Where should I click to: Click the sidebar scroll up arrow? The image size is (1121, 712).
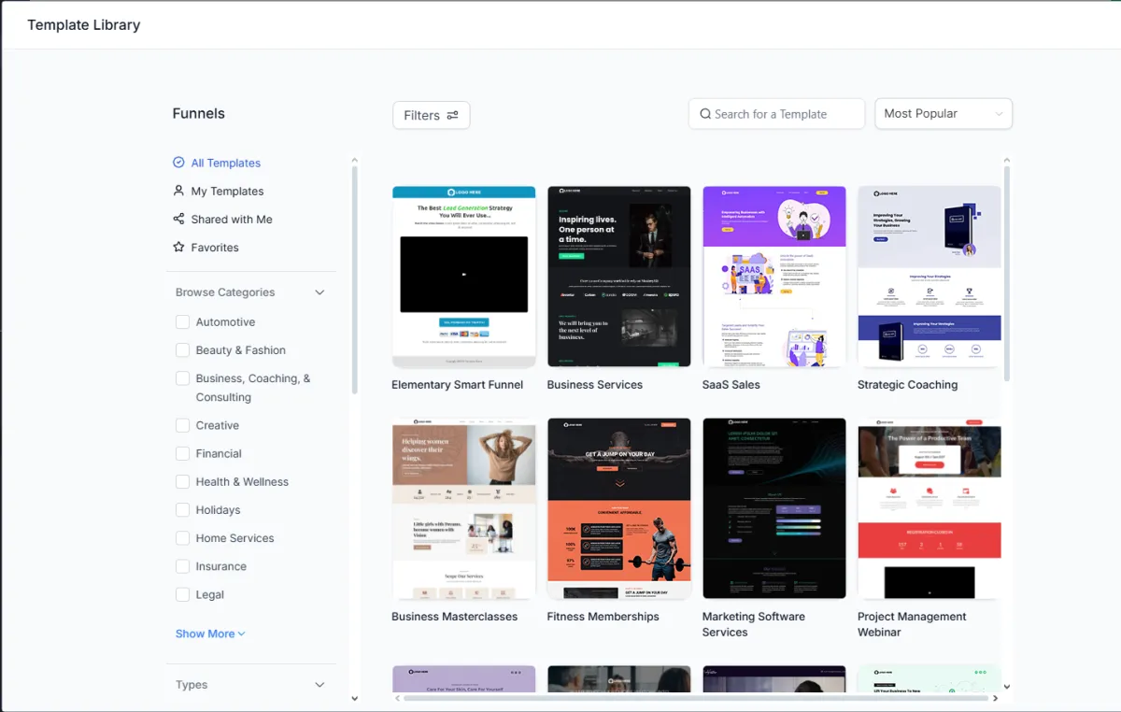[354, 160]
